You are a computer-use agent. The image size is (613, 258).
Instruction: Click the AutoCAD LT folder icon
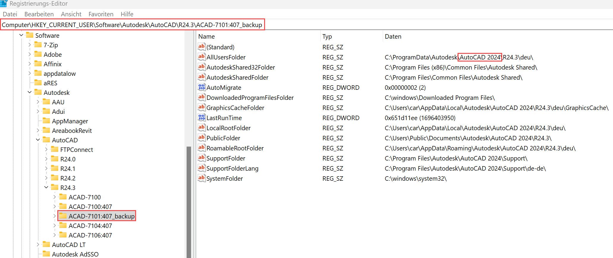(x=46, y=245)
